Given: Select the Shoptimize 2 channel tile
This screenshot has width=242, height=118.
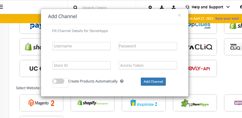Looking at the screenshot, I should pos(144,103).
